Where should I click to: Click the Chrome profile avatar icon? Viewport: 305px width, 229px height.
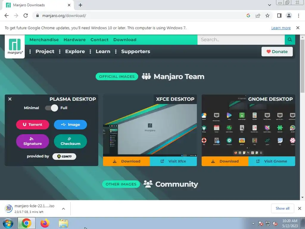289,16
